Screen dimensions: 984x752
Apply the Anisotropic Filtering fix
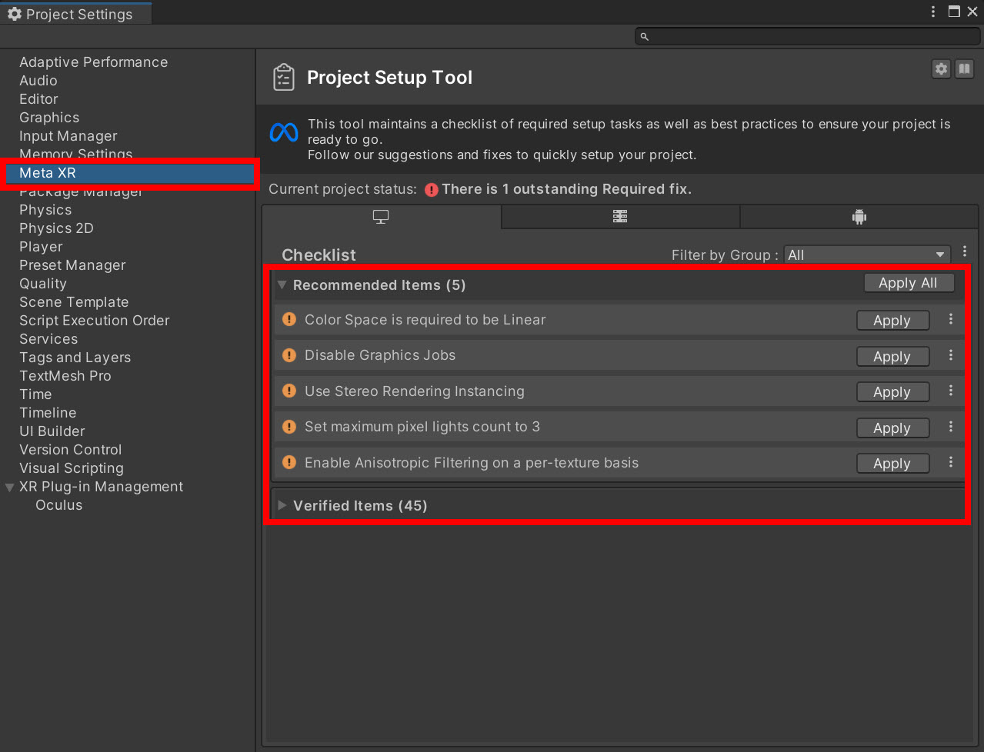click(892, 464)
